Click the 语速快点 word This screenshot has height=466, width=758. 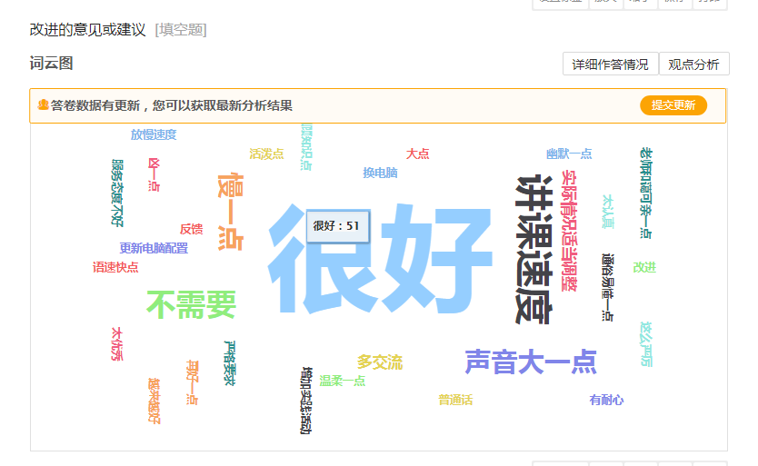click(115, 267)
